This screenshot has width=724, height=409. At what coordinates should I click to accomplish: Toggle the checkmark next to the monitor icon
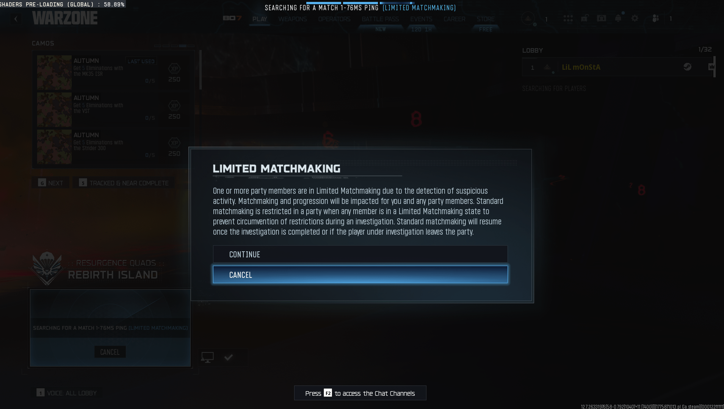[228, 357]
